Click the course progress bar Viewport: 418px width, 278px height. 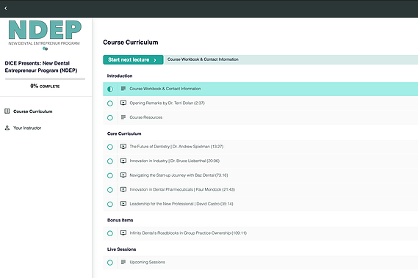[x=45, y=78]
